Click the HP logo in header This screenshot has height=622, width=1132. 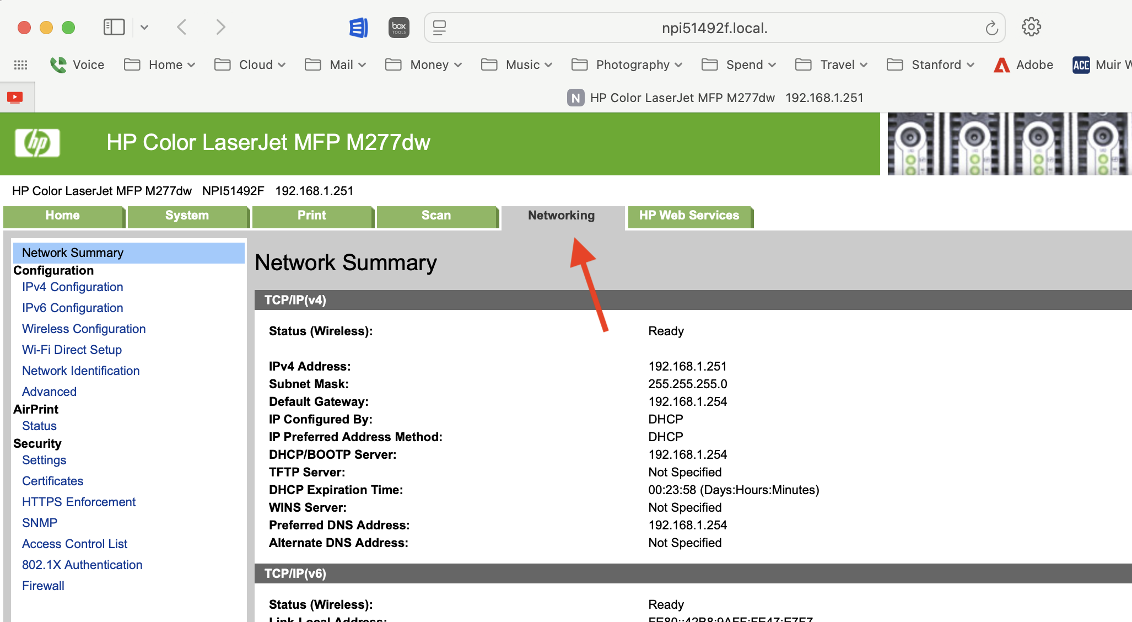(37, 143)
